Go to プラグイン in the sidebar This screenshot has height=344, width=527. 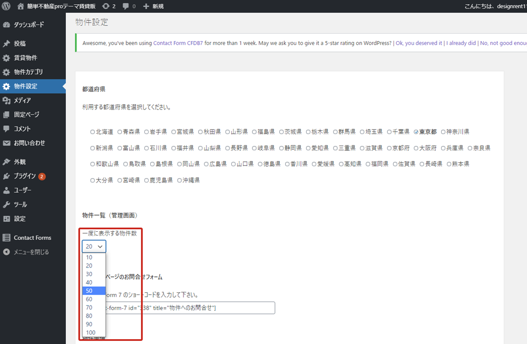24,176
